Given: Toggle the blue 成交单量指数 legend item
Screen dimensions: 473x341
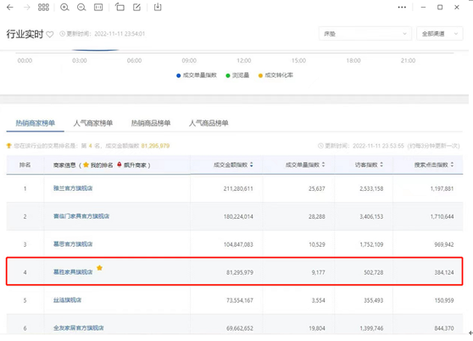Looking at the screenshot, I should (x=197, y=75).
